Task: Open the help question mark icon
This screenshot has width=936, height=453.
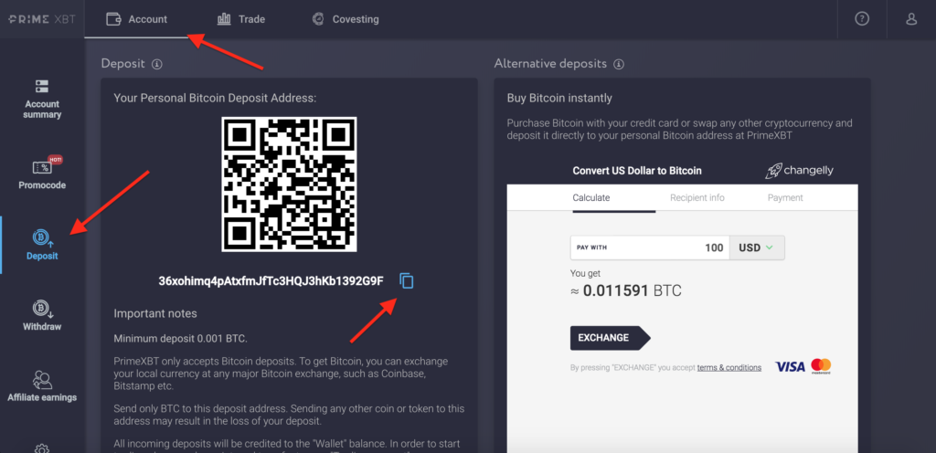Action: point(862,19)
